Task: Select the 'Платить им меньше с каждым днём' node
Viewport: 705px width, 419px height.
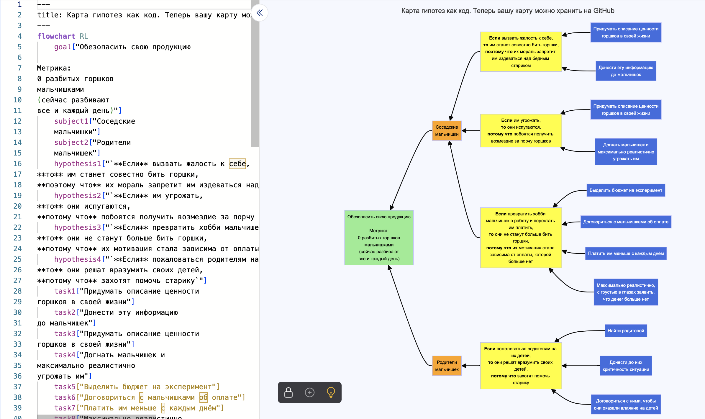Action: click(x=626, y=253)
